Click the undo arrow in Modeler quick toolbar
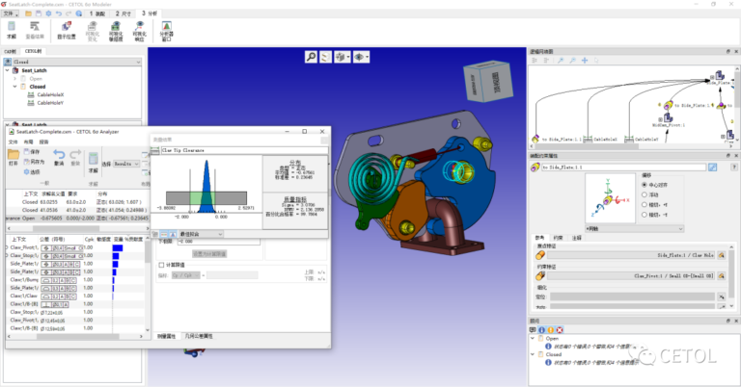The image size is (741, 387). click(x=59, y=13)
